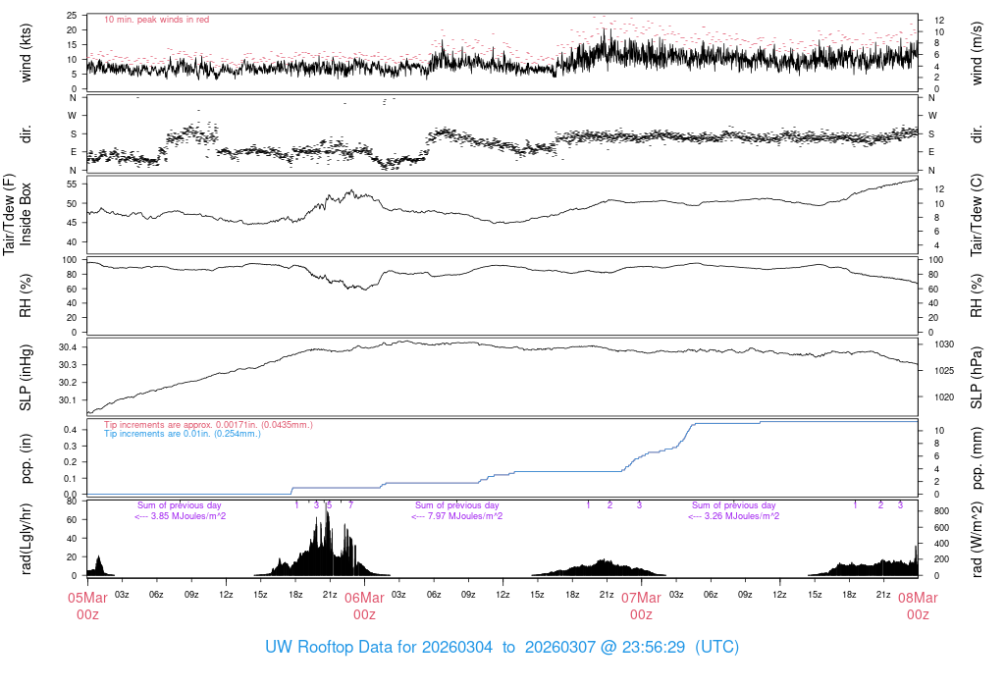Click the blue "Tip increments are 0.01in." note

click(x=183, y=434)
